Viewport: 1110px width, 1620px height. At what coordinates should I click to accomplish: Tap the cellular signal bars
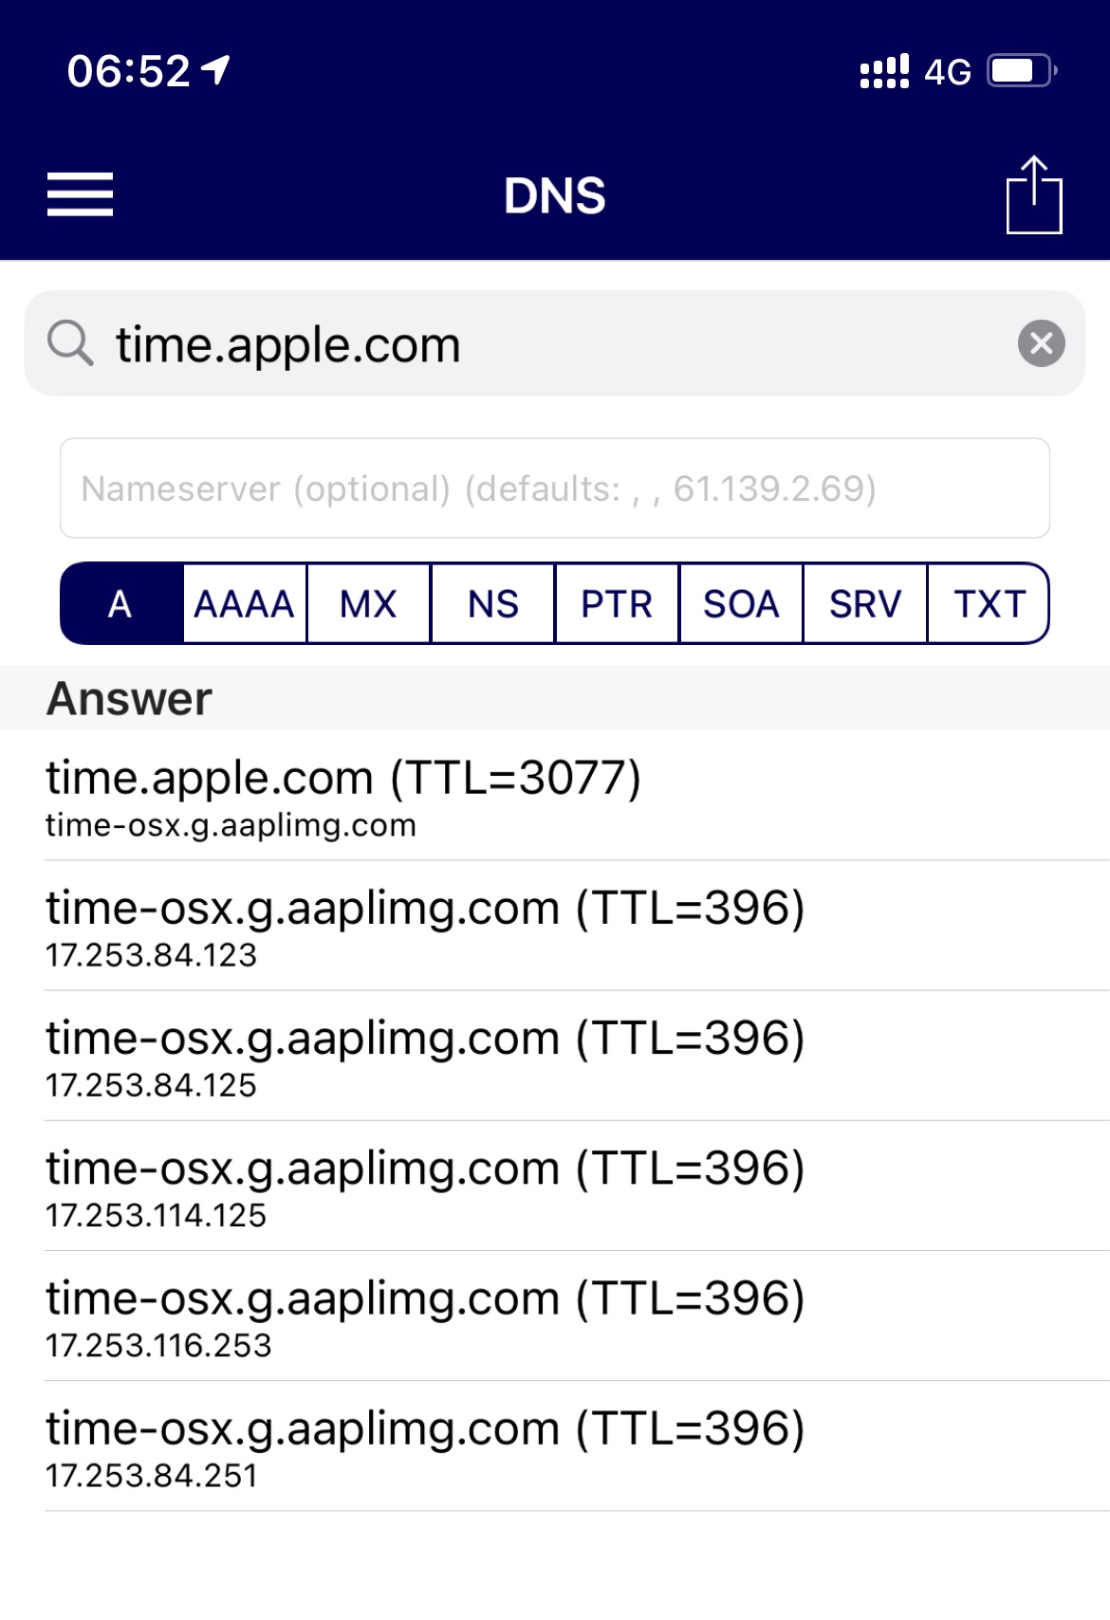click(x=883, y=71)
